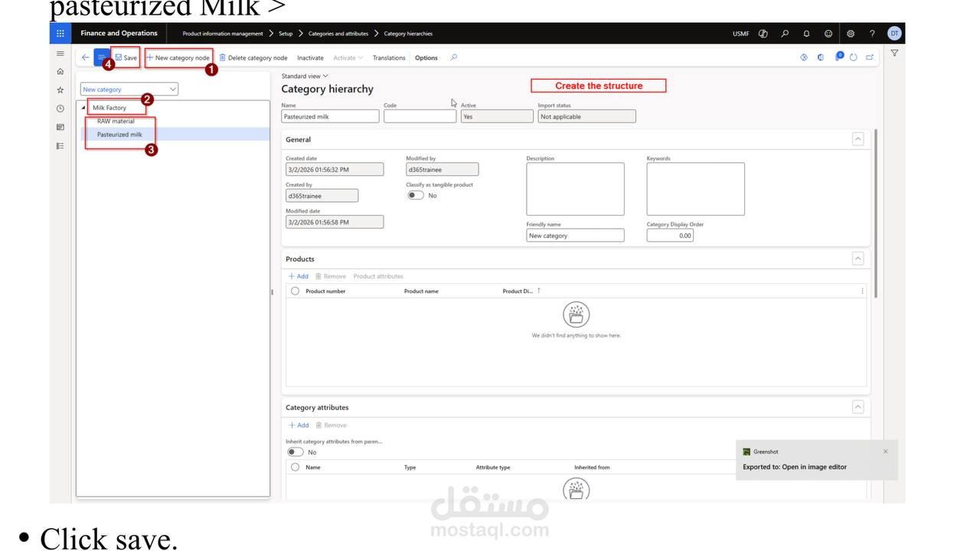Image resolution: width=980 pixels, height=551 pixels.
Task: Click the Code input field
Action: 420,116
